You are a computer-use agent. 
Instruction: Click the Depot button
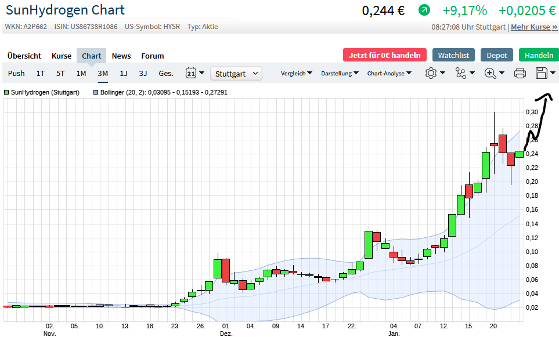coord(497,55)
